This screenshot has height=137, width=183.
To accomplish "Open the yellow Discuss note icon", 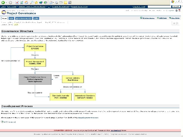I will [x=66, y=3].
